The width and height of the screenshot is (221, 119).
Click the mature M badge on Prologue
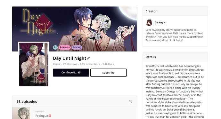(x=50, y=116)
